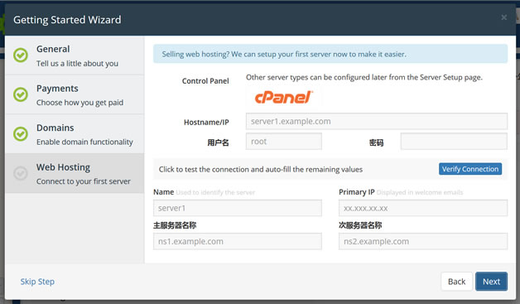Click the 'Selling web hosting?' info banner text
This screenshot has width=520, height=304.
[x=284, y=54]
